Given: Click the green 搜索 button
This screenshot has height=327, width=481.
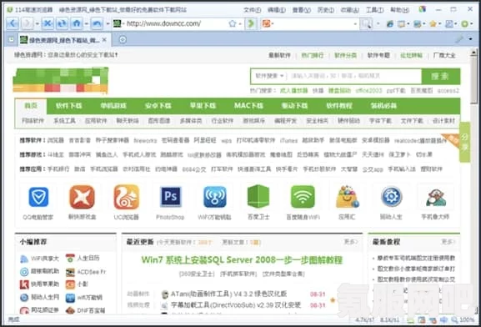Looking at the screenshot, I should point(440,76).
